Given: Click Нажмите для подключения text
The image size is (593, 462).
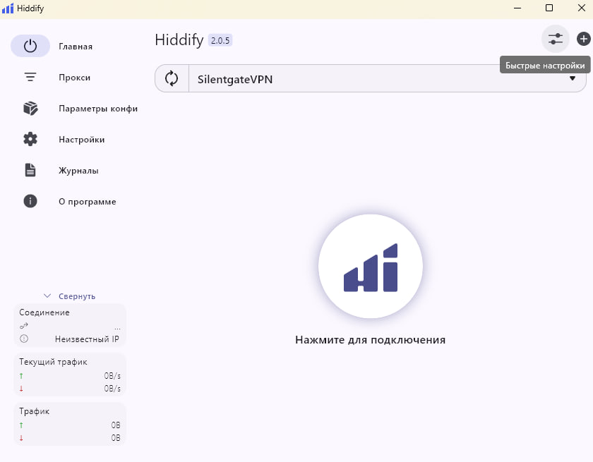Looking at the screenshot, I should 370,340.
